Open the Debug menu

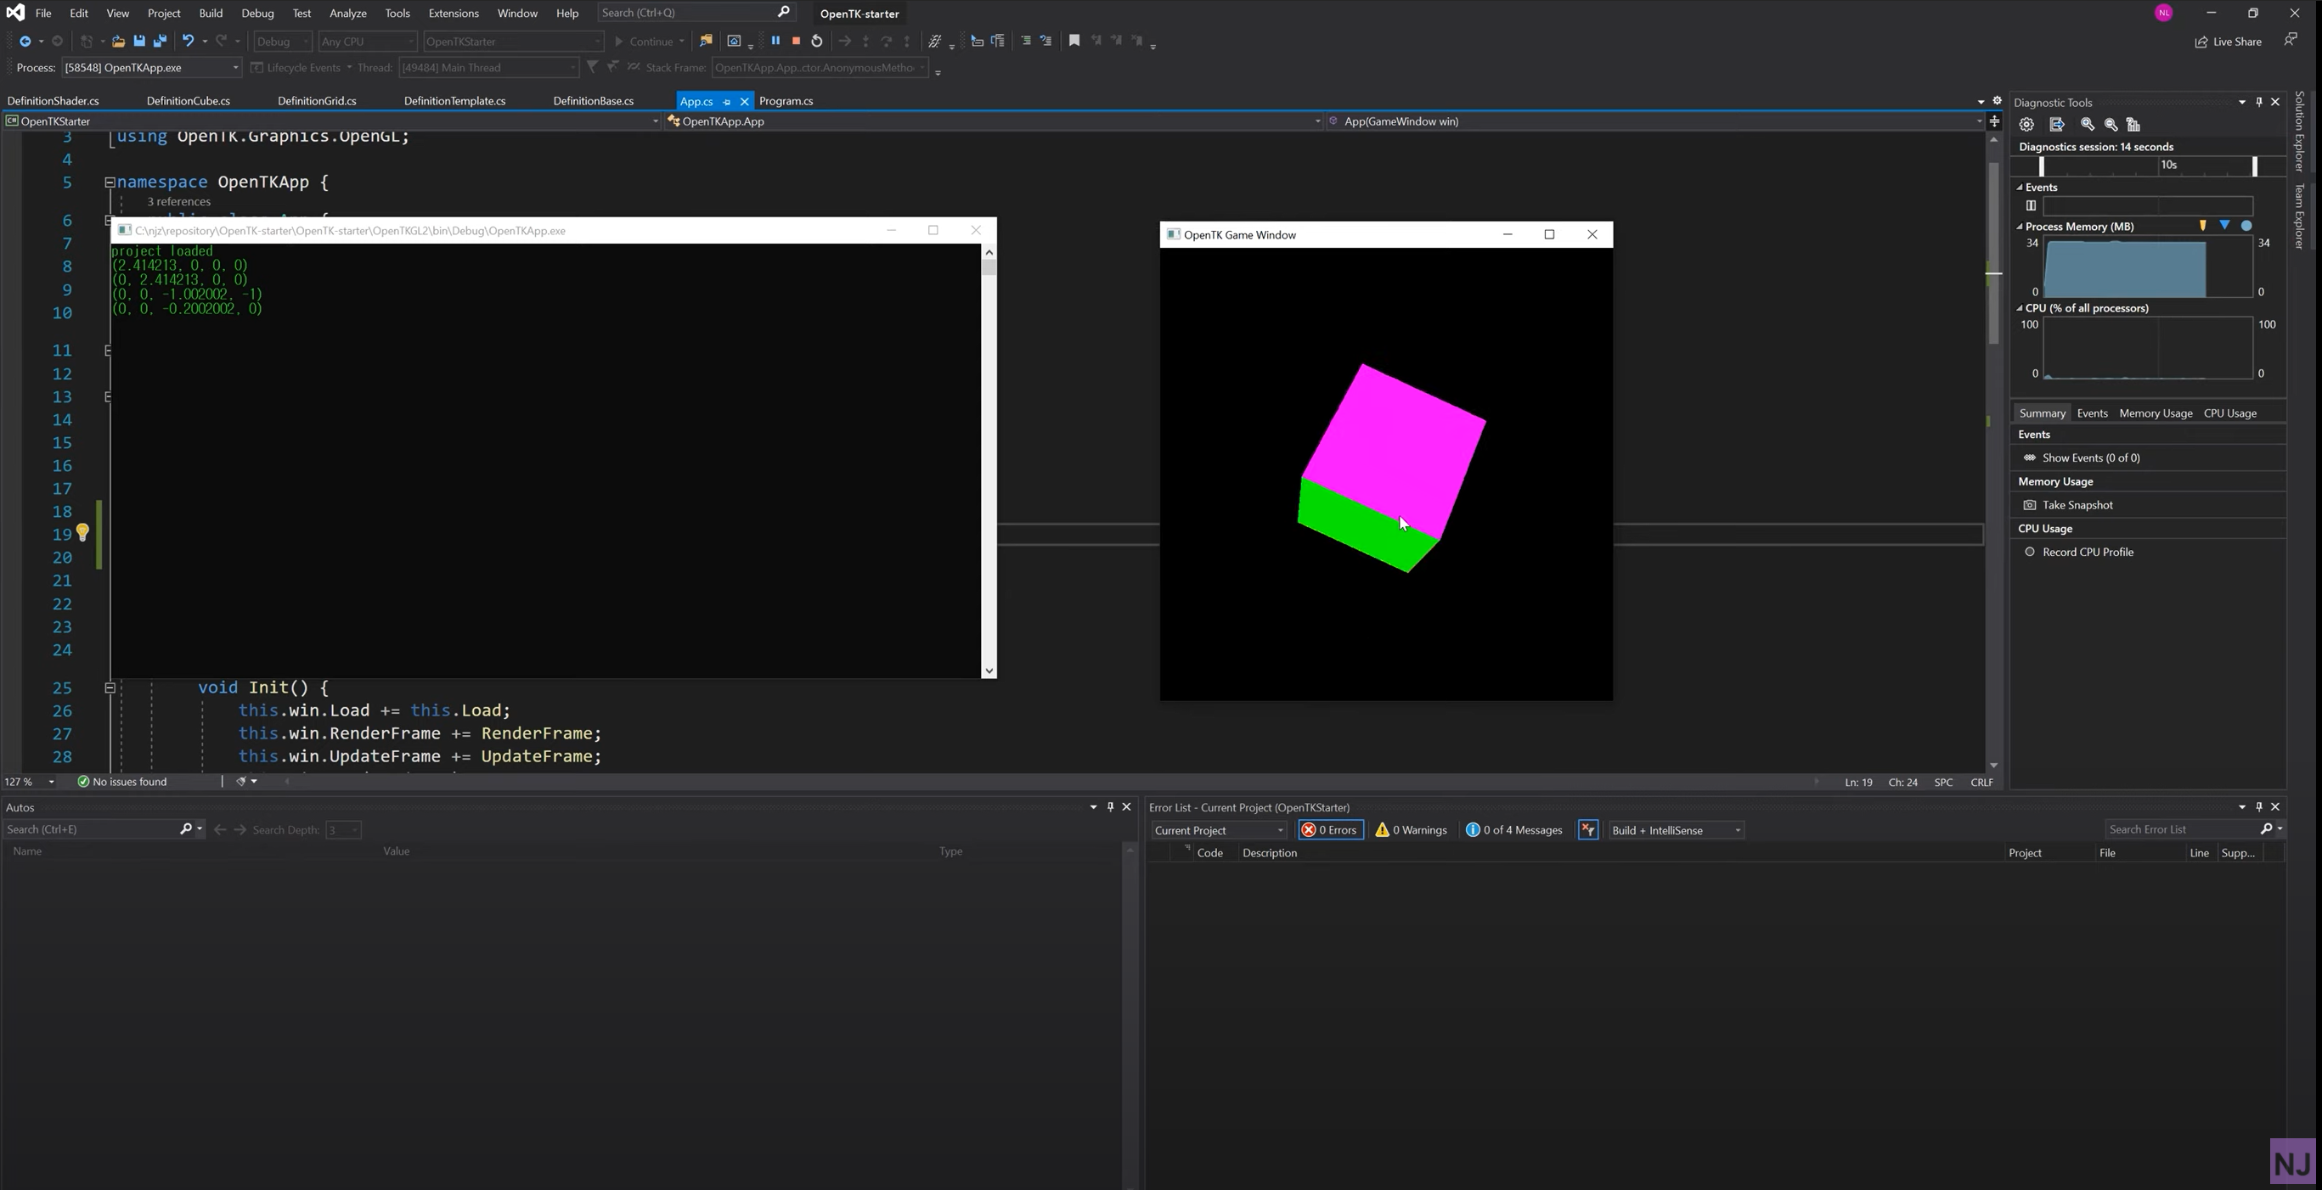click(256, 14)
